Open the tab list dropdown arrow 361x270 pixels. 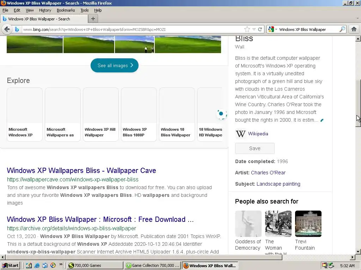[x=357, y=18]
